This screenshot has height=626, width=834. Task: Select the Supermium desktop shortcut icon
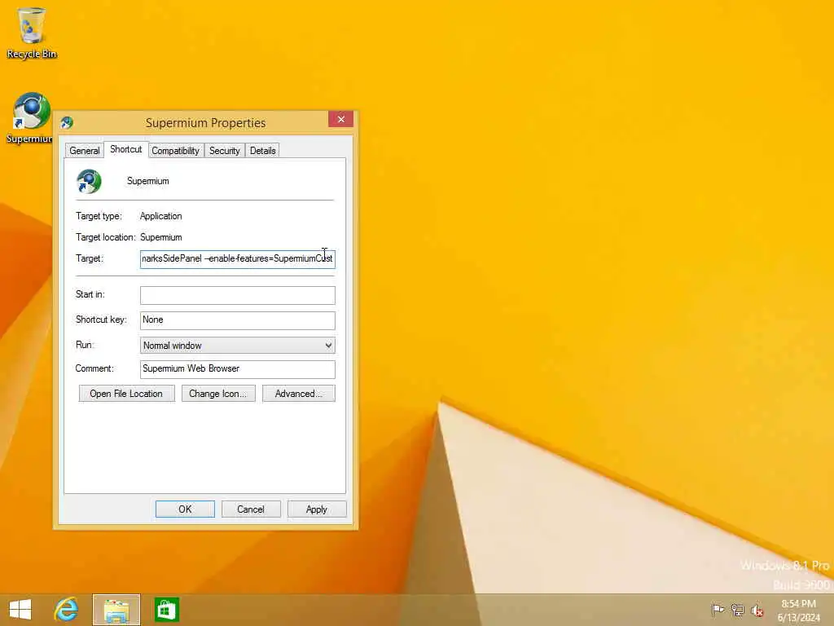[x=30, y=117]
